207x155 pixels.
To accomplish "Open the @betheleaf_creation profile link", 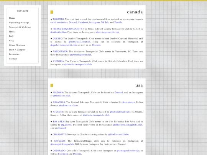I will pos(79,42).
